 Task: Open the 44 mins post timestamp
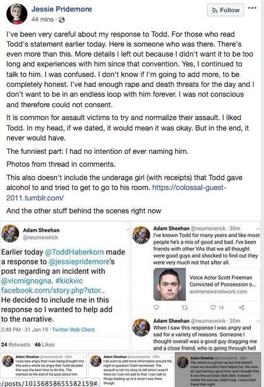[x=42, y=19]
